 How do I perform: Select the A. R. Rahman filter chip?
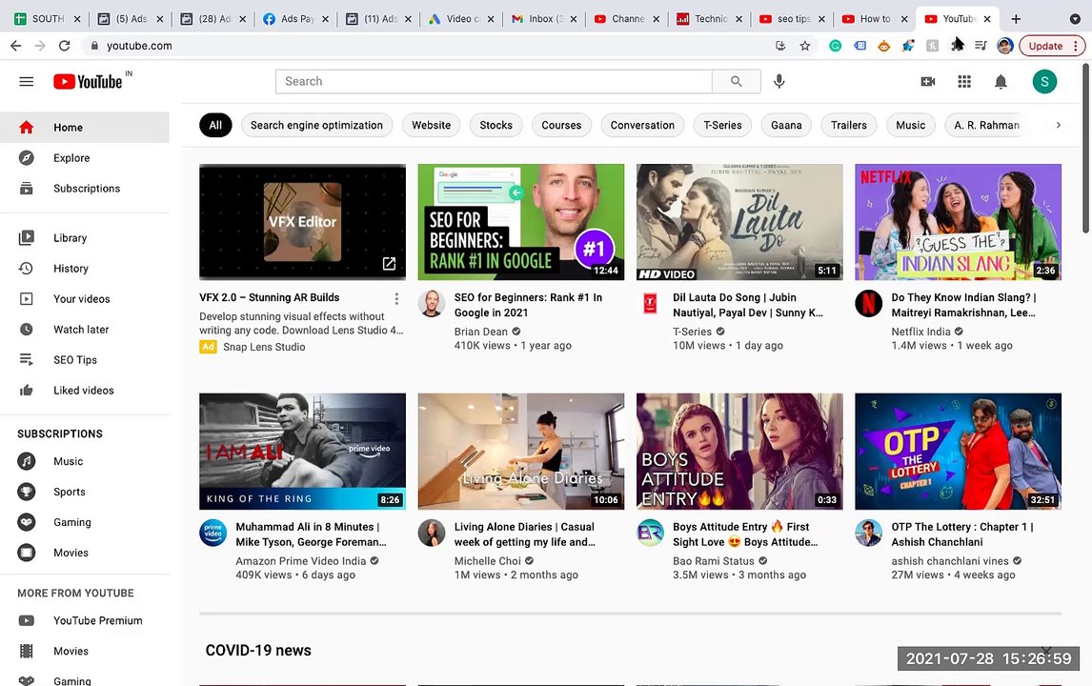coord(986,126)
